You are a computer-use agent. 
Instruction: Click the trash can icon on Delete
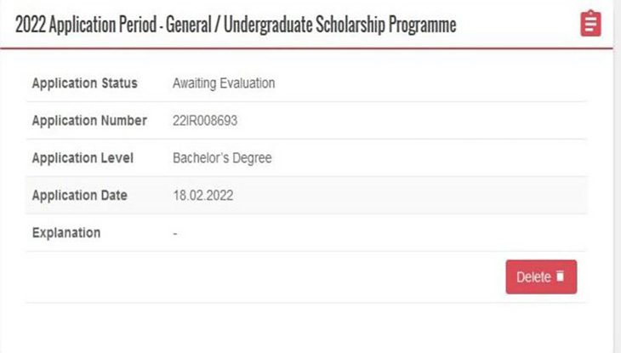pyautogui.click(x=560, y=276)
